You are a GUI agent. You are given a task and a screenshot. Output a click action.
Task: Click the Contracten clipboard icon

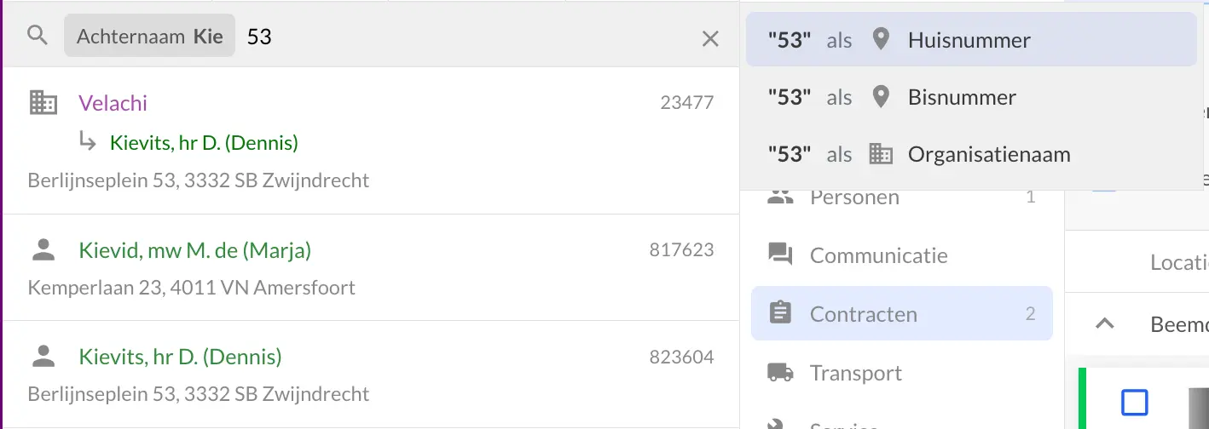tap(779, 314)
